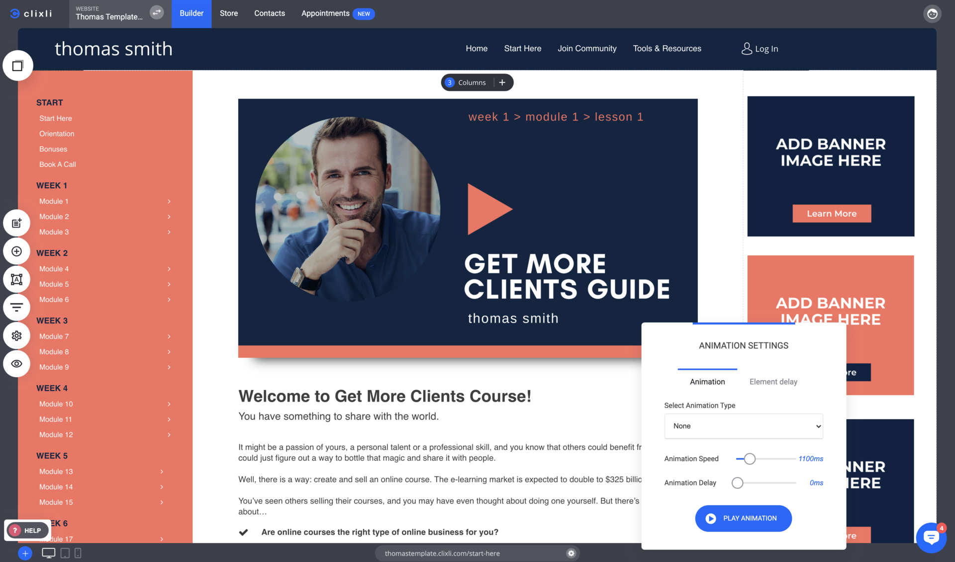Expand Module 2 chevron

(169, 217)
